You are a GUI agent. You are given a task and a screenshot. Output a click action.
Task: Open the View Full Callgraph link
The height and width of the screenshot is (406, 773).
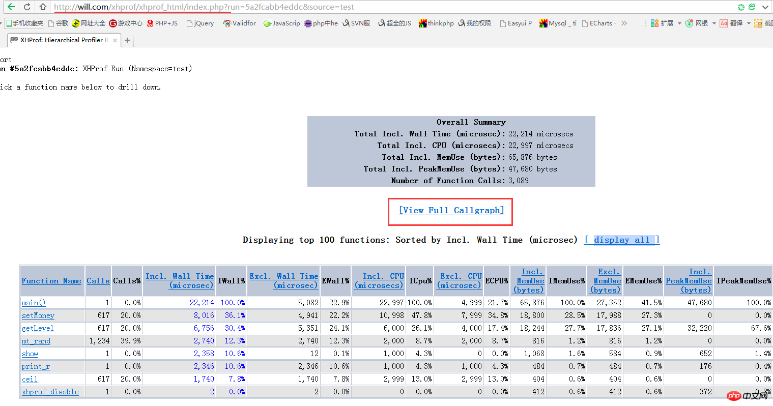451,211
